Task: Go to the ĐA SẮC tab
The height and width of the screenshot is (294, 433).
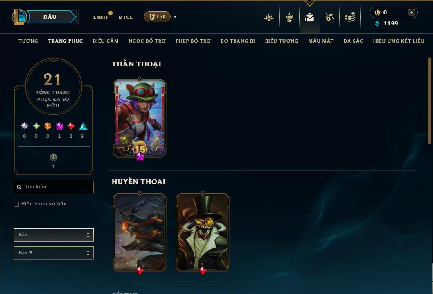Action: [x=353, y=41]
